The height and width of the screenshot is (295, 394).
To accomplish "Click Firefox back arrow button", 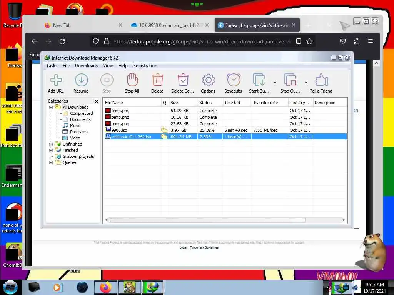I will [x=35, y=41].
